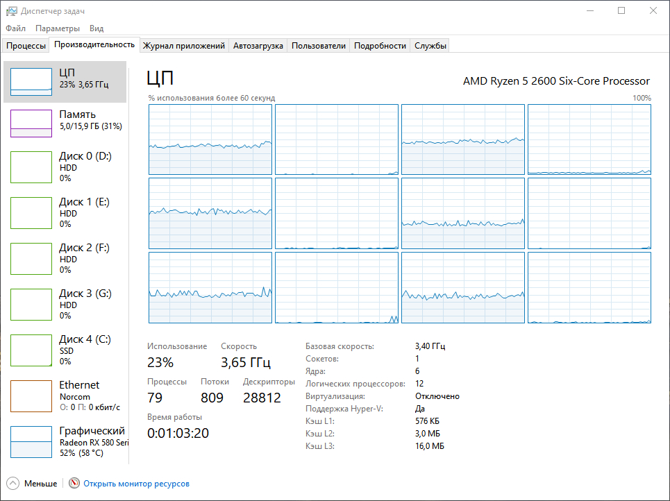
Task: Click the first logical processor graph
Action: click(210, 139)
